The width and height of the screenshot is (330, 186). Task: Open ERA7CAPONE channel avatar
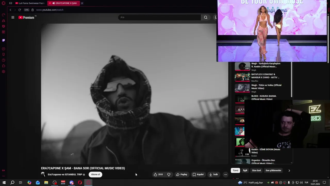43,174
